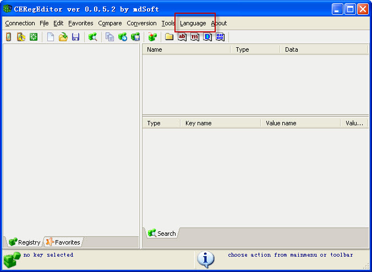The image size is (372, 272).
Task: Click the connect to device toolbar icon
Action: pyautogui.click(x=9, y=37)
